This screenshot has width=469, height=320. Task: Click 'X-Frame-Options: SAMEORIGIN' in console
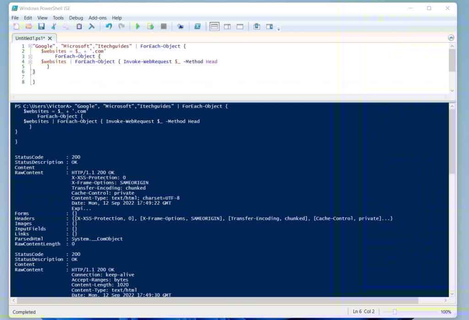[x=110, y=183]
